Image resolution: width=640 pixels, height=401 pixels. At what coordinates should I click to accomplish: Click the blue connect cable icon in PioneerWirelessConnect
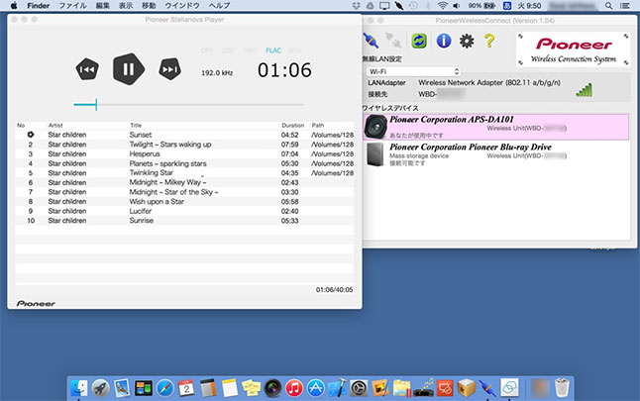[x=371, y=41]
